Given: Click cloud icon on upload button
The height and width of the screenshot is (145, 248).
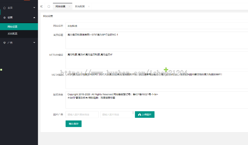Looking at the screenshot, I should coord(139,115).
